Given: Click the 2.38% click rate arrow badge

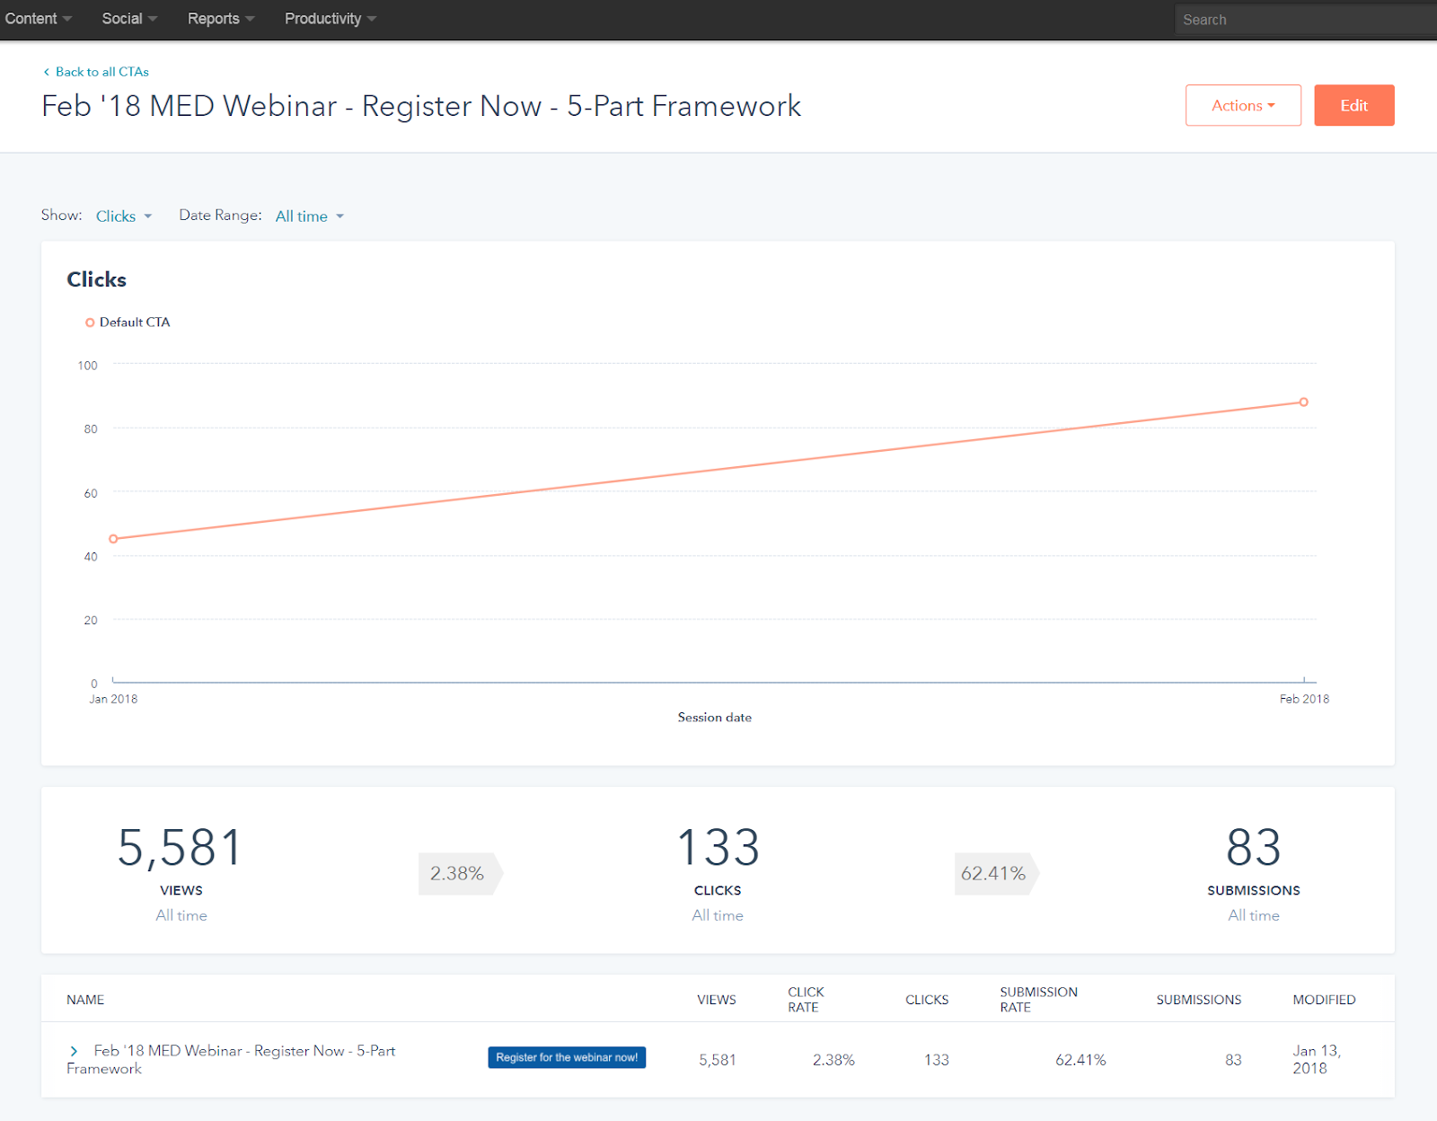Looking at the screenshot, I should 458,873.
